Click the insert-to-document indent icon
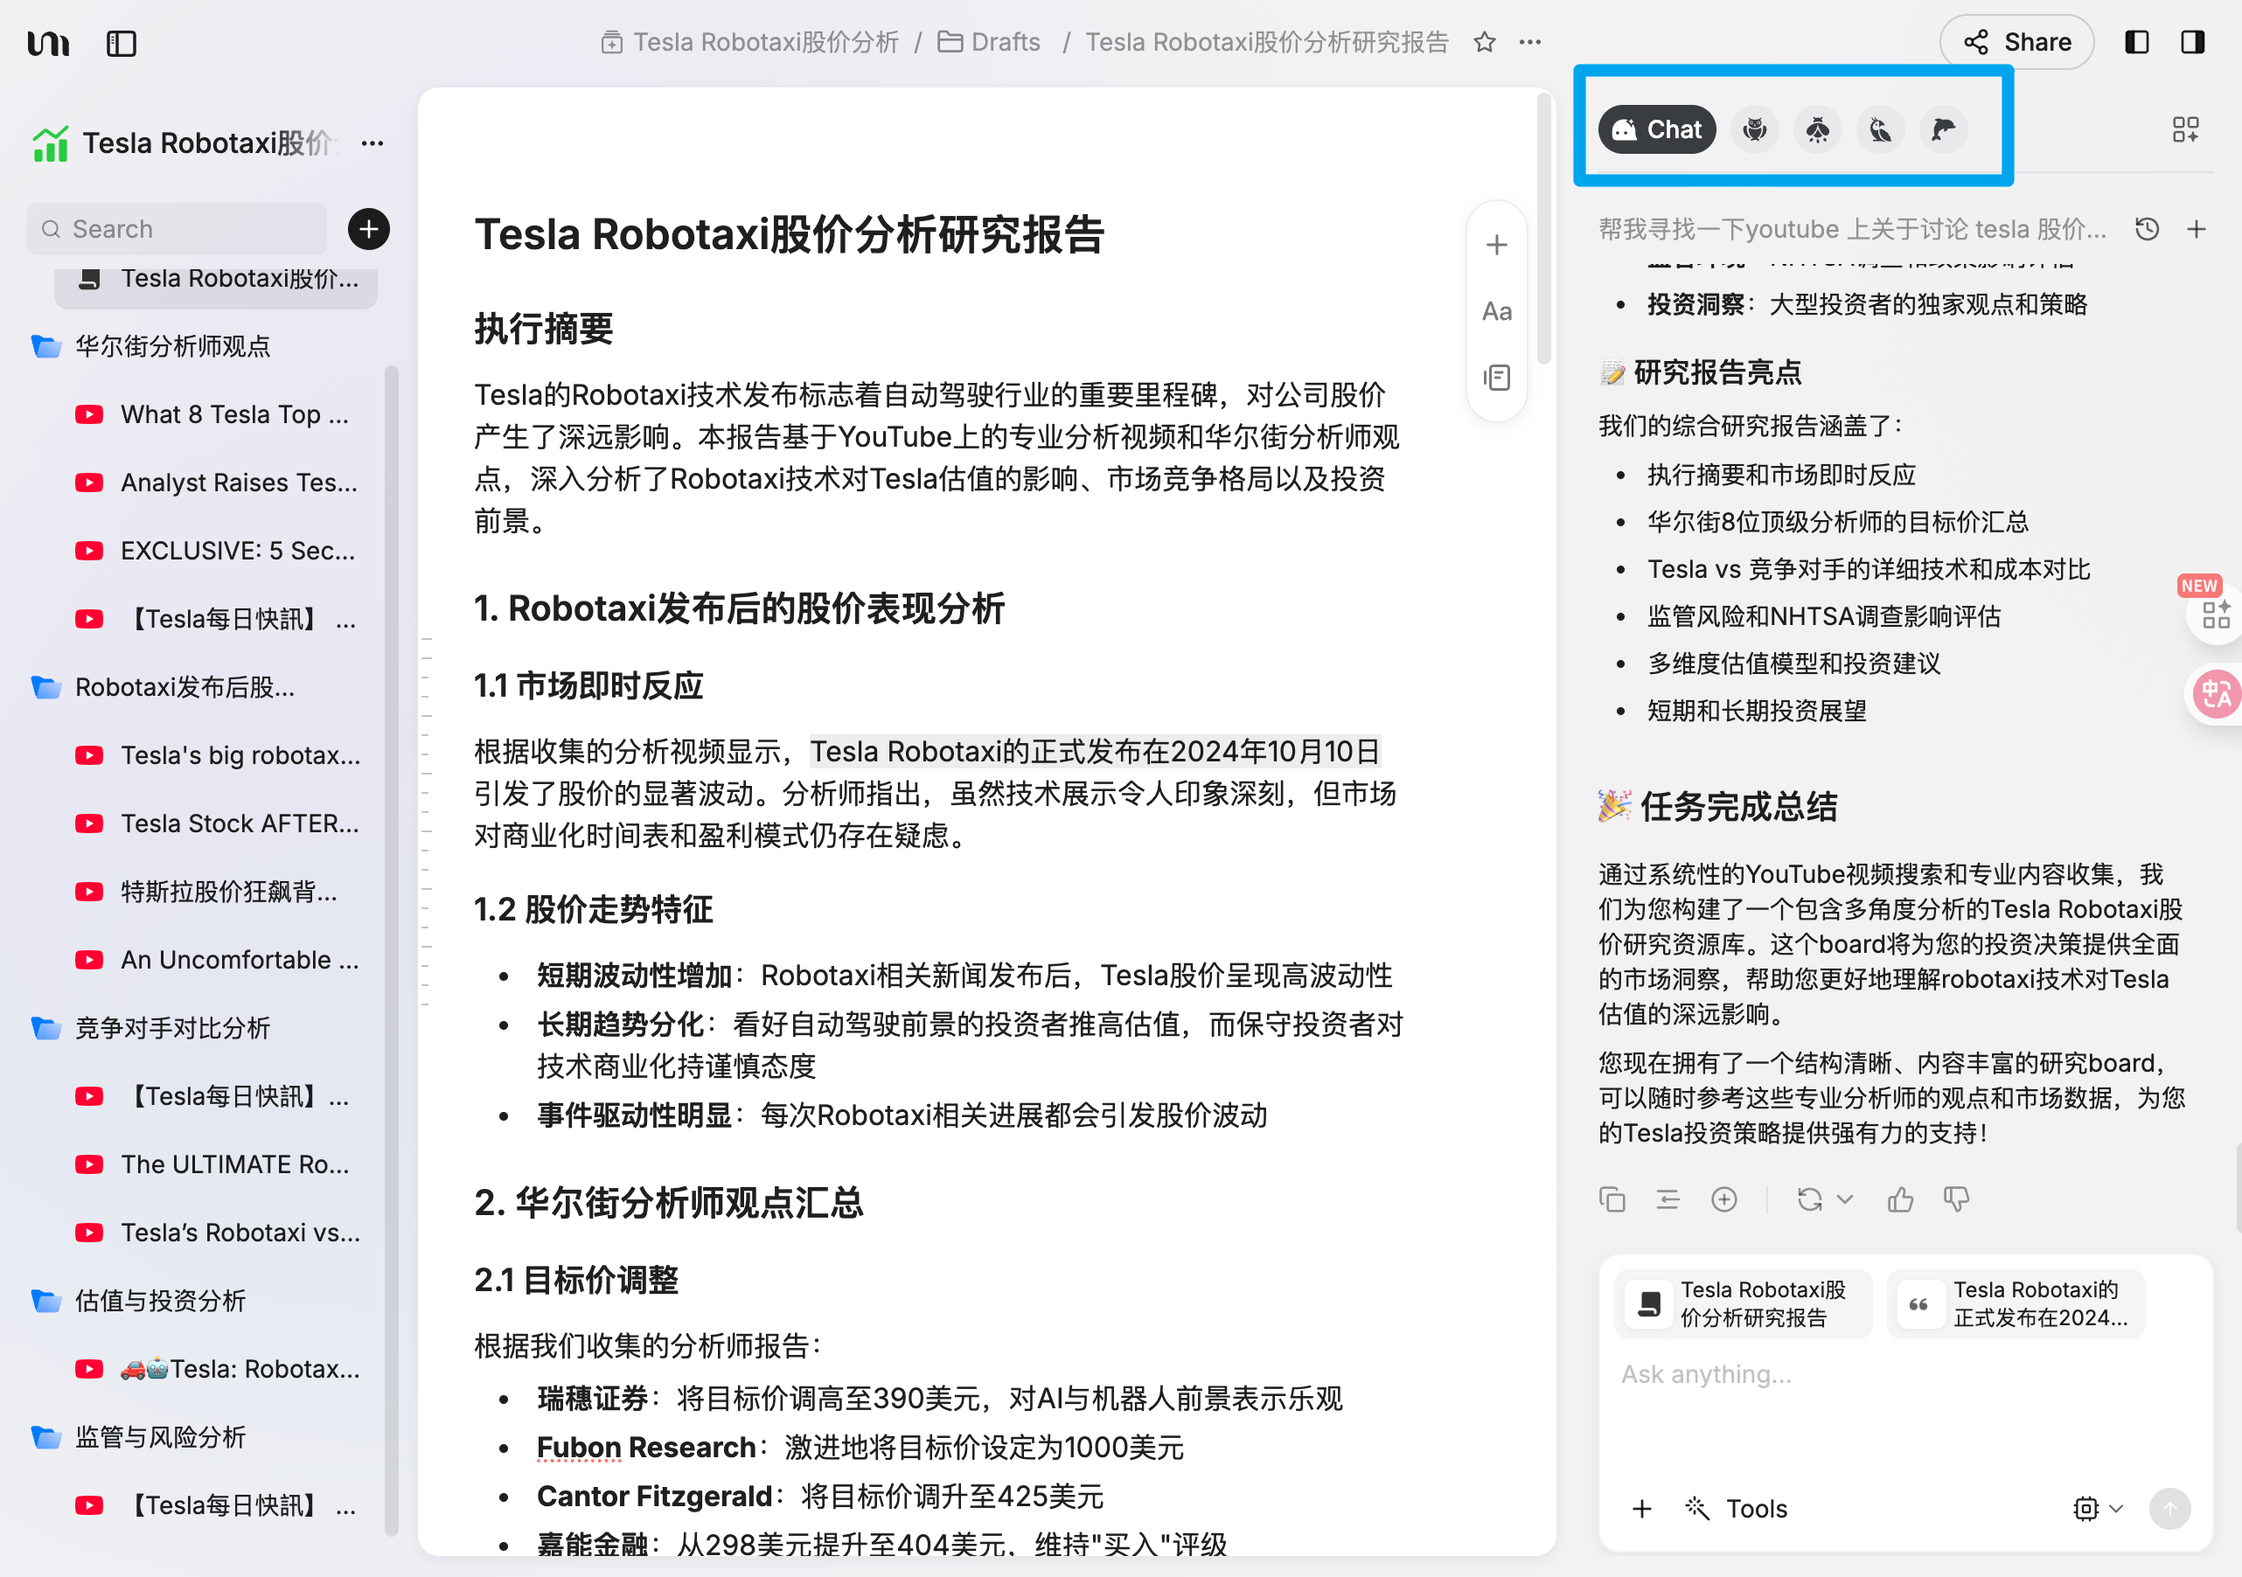This screenshot has width=2242, height=1577. tap(1668, 1199)
